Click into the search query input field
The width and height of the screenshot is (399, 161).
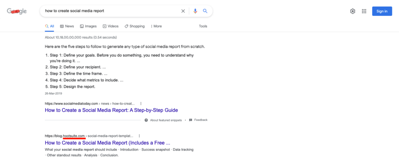point(109,11)
